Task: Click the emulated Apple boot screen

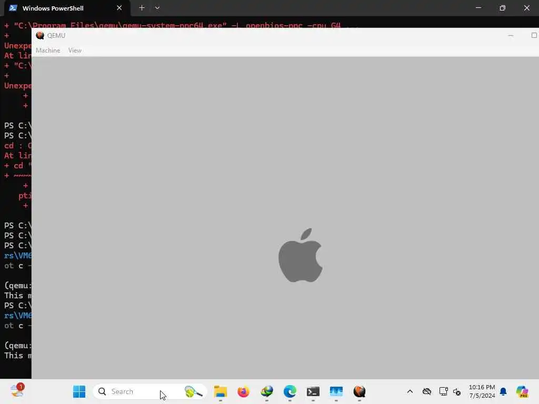Action: pos(285,218)
